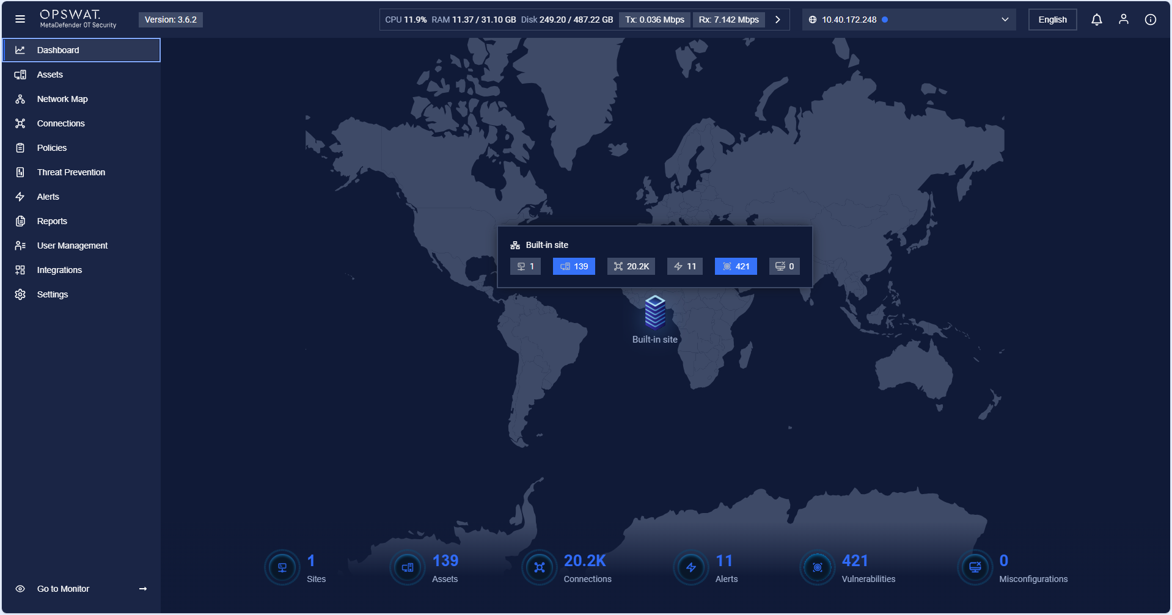Go to Threat Prevention page
The image size is (1172, 615).
point(71,172)
